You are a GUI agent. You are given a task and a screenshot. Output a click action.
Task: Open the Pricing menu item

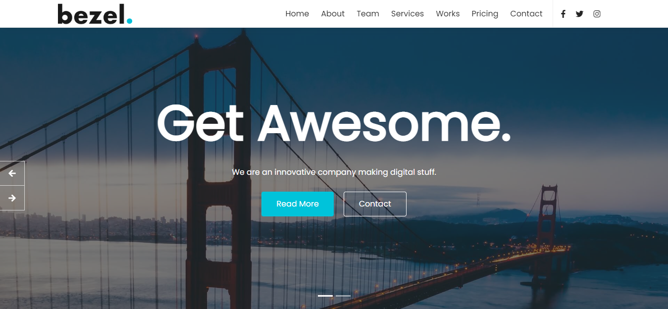click(485, 14)
